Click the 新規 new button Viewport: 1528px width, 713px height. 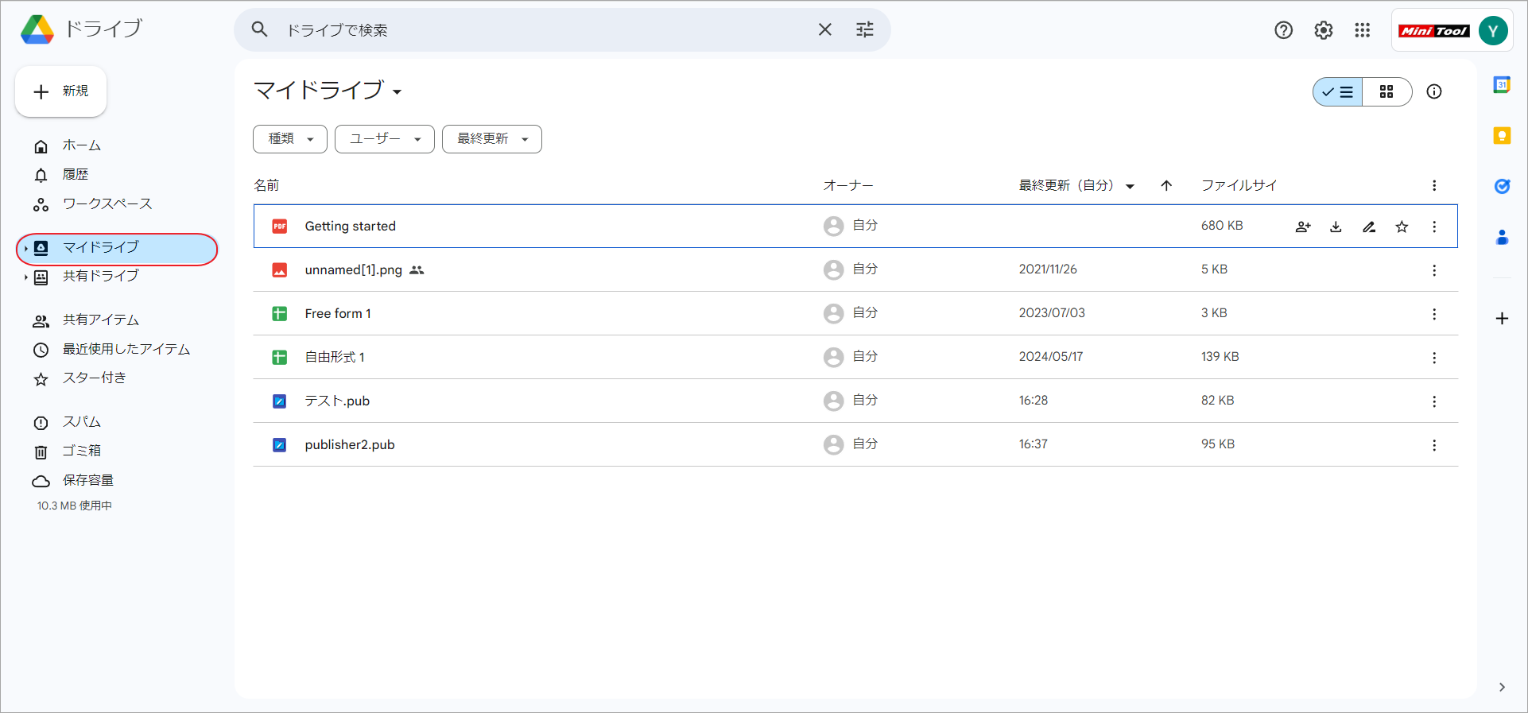click(61, 91)
